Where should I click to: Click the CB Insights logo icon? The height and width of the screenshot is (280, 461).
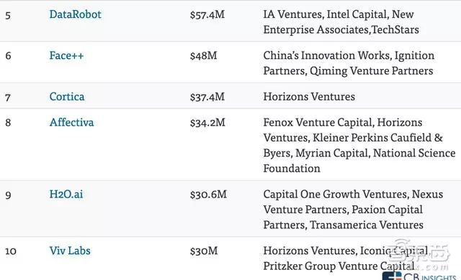[x=392, y=276]
